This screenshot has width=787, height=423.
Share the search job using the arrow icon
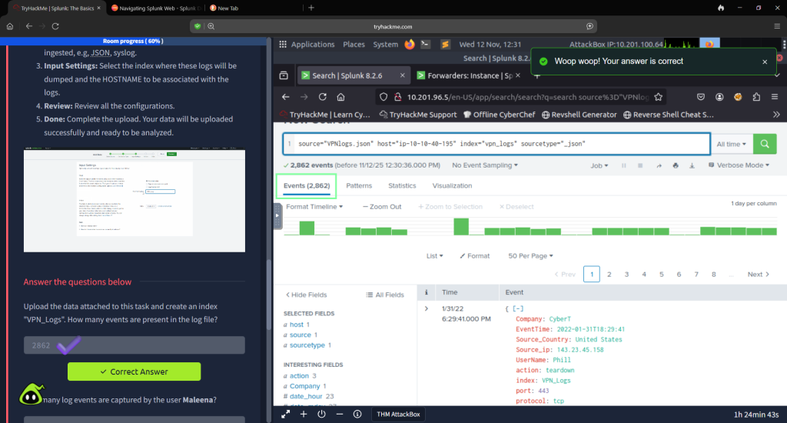657,165
